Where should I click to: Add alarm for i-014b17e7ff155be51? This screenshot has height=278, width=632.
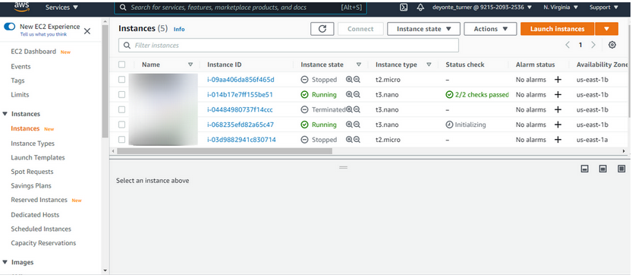[558, 94]
